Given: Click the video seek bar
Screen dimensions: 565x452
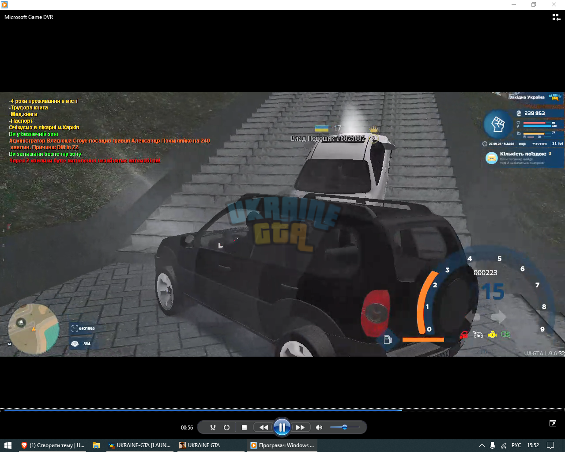Looking at the screenshot, I should click(x=282, y=410).
